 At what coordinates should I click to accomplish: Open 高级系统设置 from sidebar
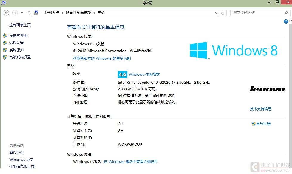[x=20, y=57]
